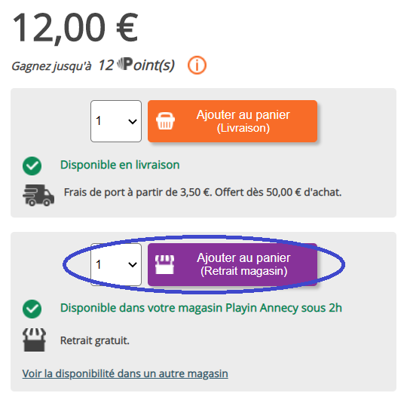Add to cart with Retrait magasin option
Screen dimensions: 407x396
[x=233, y=264]
